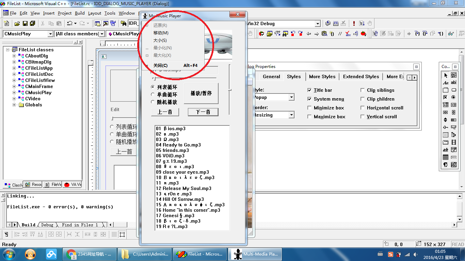Expand the CAboutDlg class node
This screenshot has height=261, width=465.
click(14, 56)
